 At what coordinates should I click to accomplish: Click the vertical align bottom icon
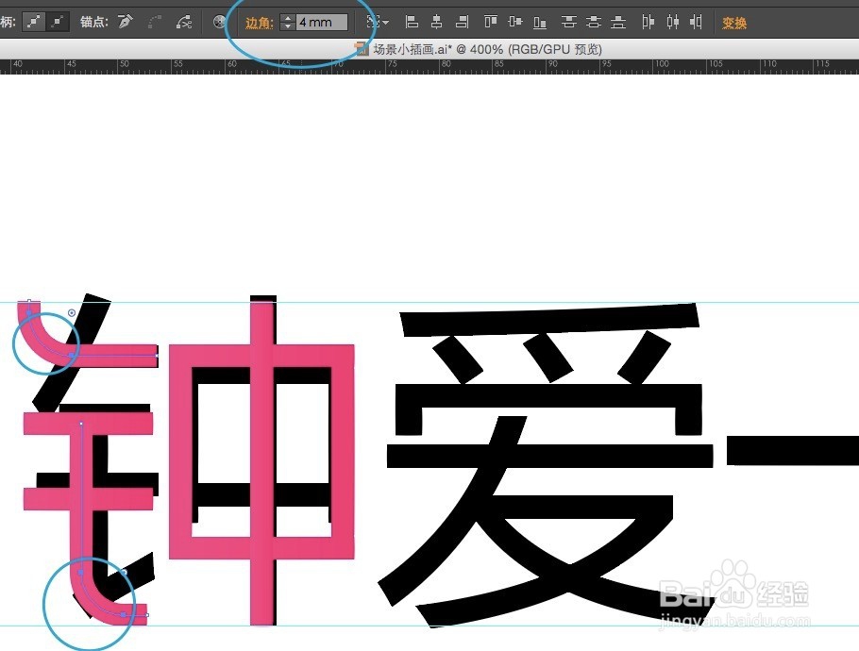pos(540,22)
